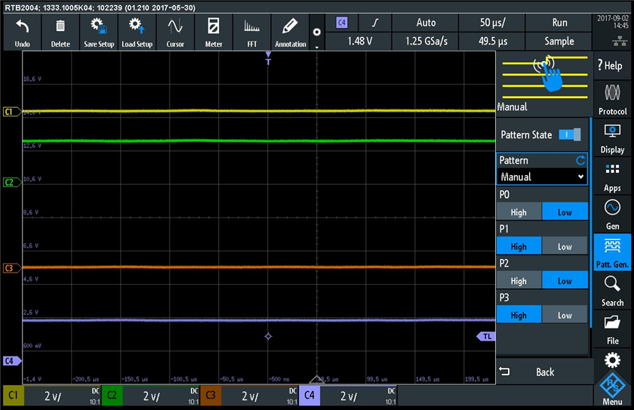Set P0 to High
Image resolution: width=634 pixels, height=410 pixels.
(519, 212)
